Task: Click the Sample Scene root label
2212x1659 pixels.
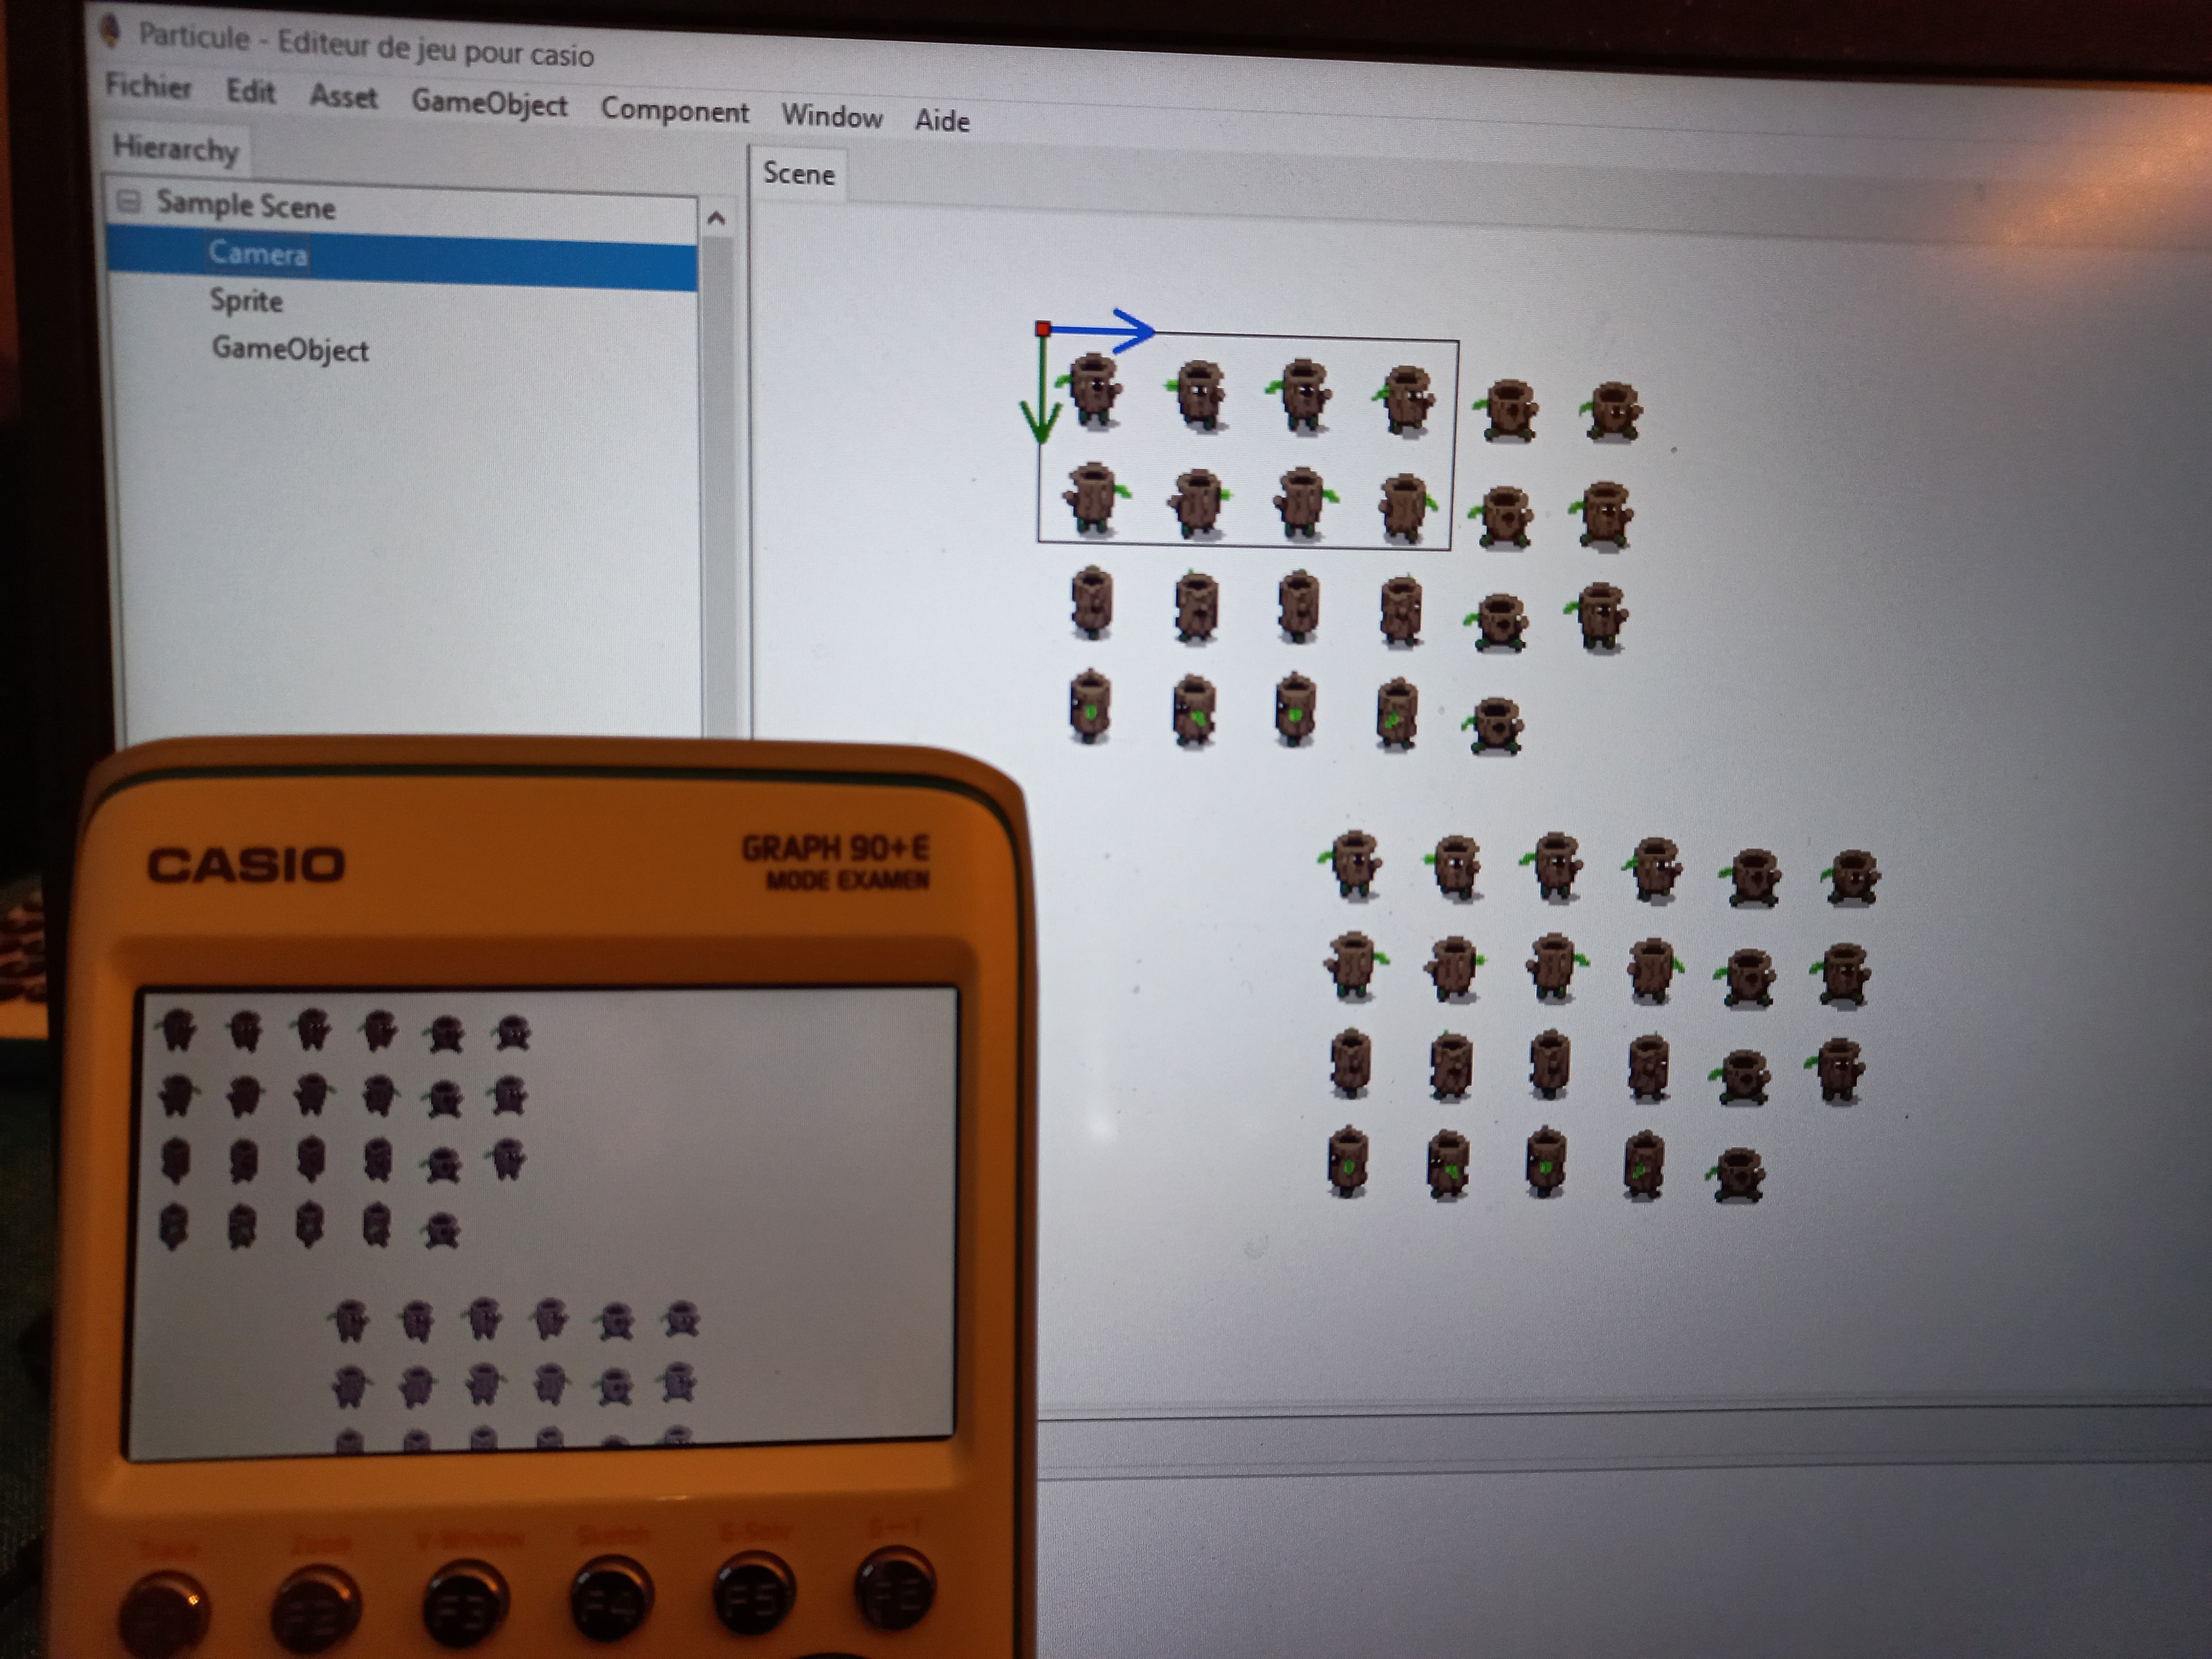Action: click(246, 206)
